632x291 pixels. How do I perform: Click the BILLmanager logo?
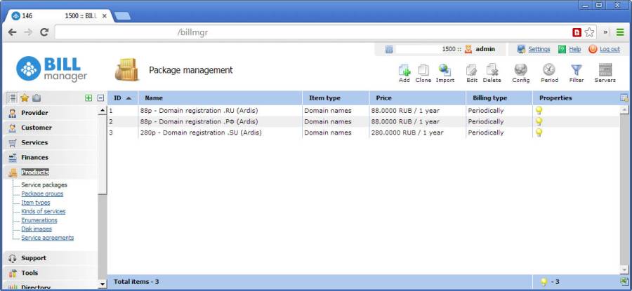51,69
